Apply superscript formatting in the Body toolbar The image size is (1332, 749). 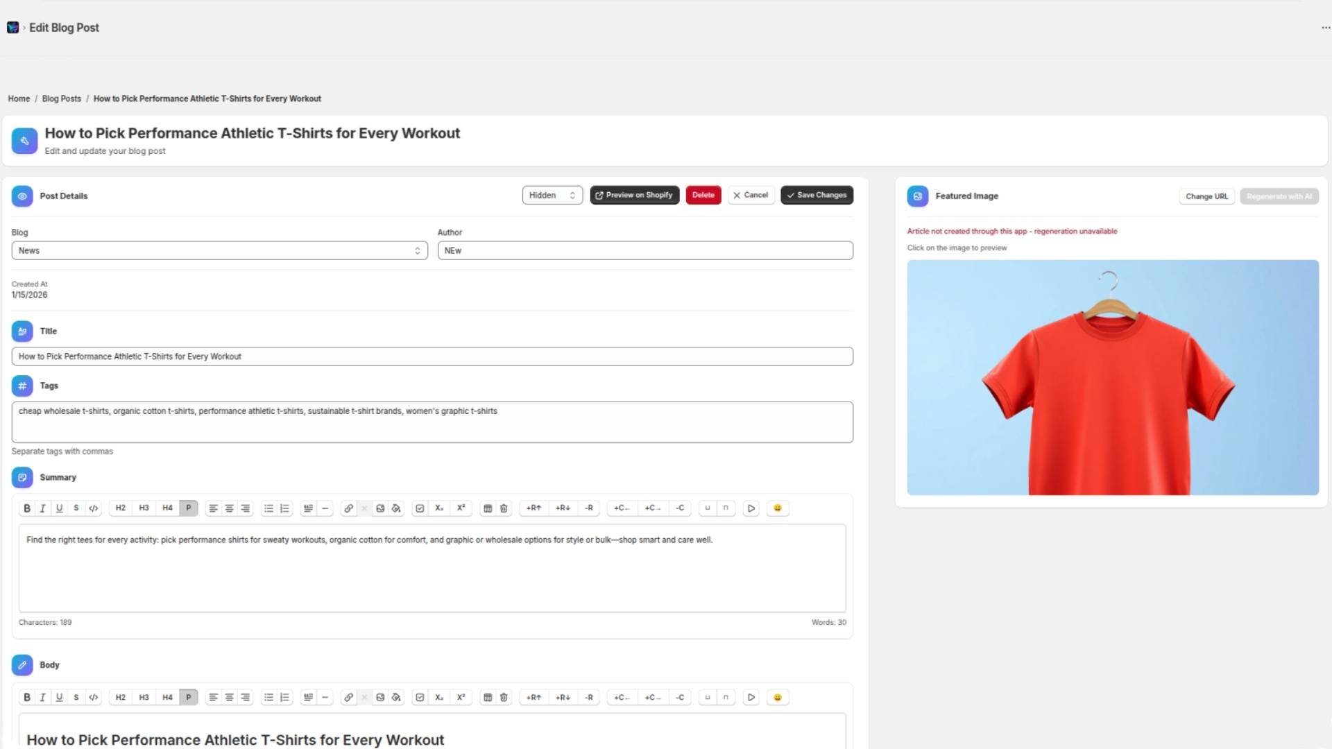click(x=461, y=697)
